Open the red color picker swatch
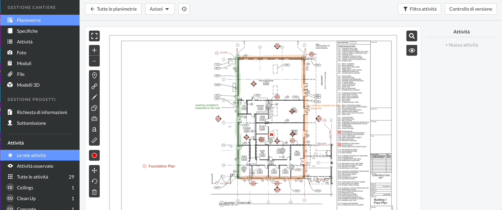502x210 pixels. pos(94,156)
